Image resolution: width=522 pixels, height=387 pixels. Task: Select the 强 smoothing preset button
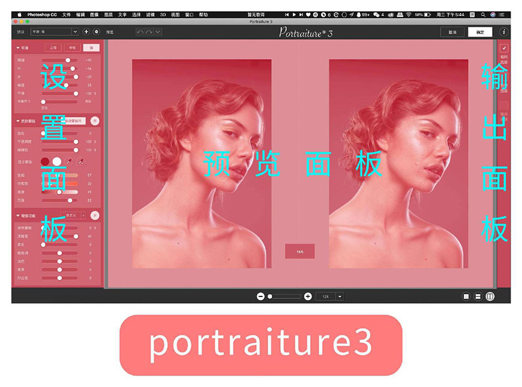(x=91, y=48)
